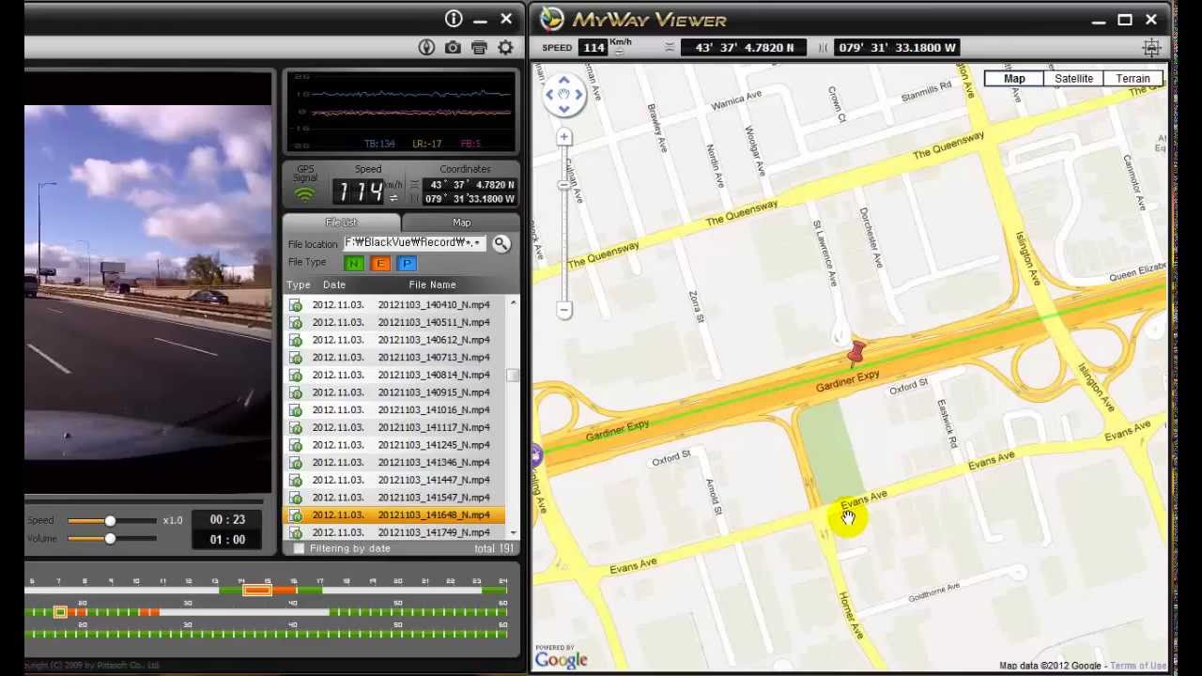Screen dimensions: 1202x676
Task: Click the print icon in BlackVue toolbar
Action: (x=479, y=47)
